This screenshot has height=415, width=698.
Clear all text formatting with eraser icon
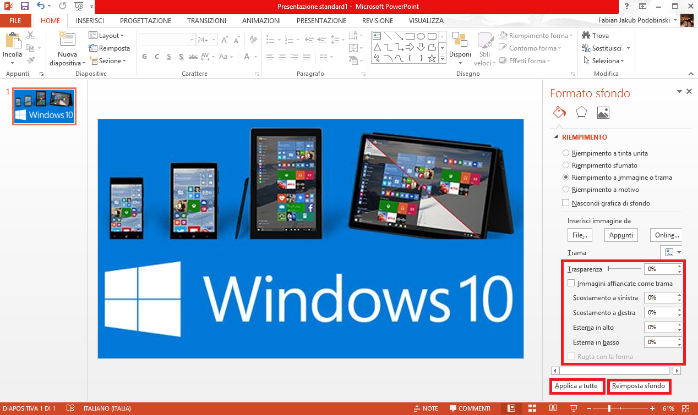[x=253, y=40]
